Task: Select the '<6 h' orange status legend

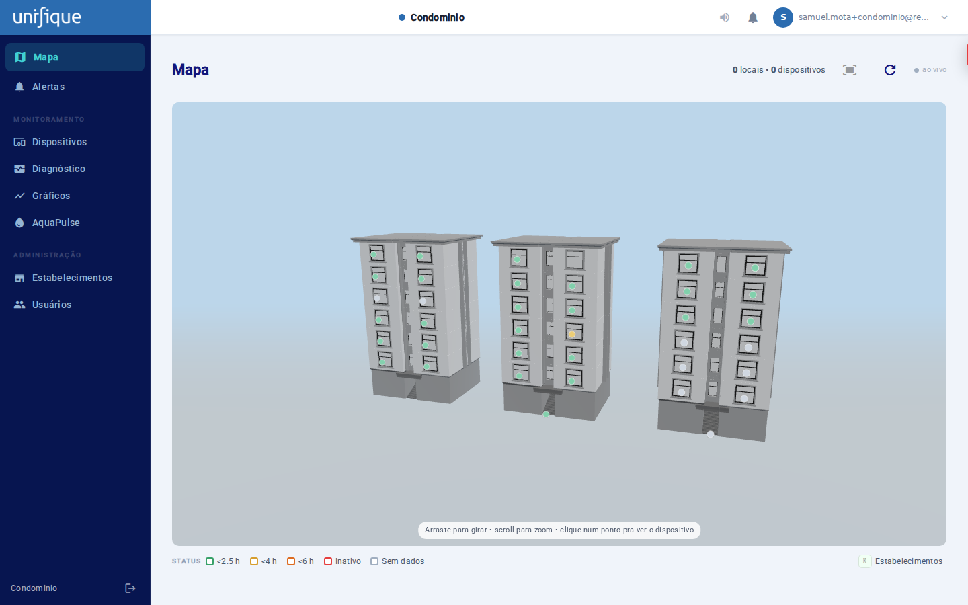Action: pos(300,561)
